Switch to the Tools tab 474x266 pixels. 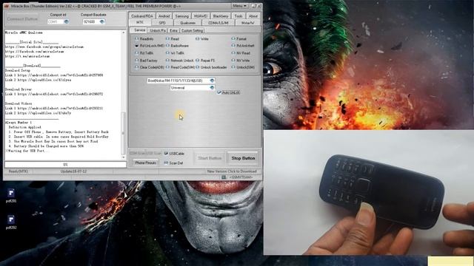pos(238,16)
